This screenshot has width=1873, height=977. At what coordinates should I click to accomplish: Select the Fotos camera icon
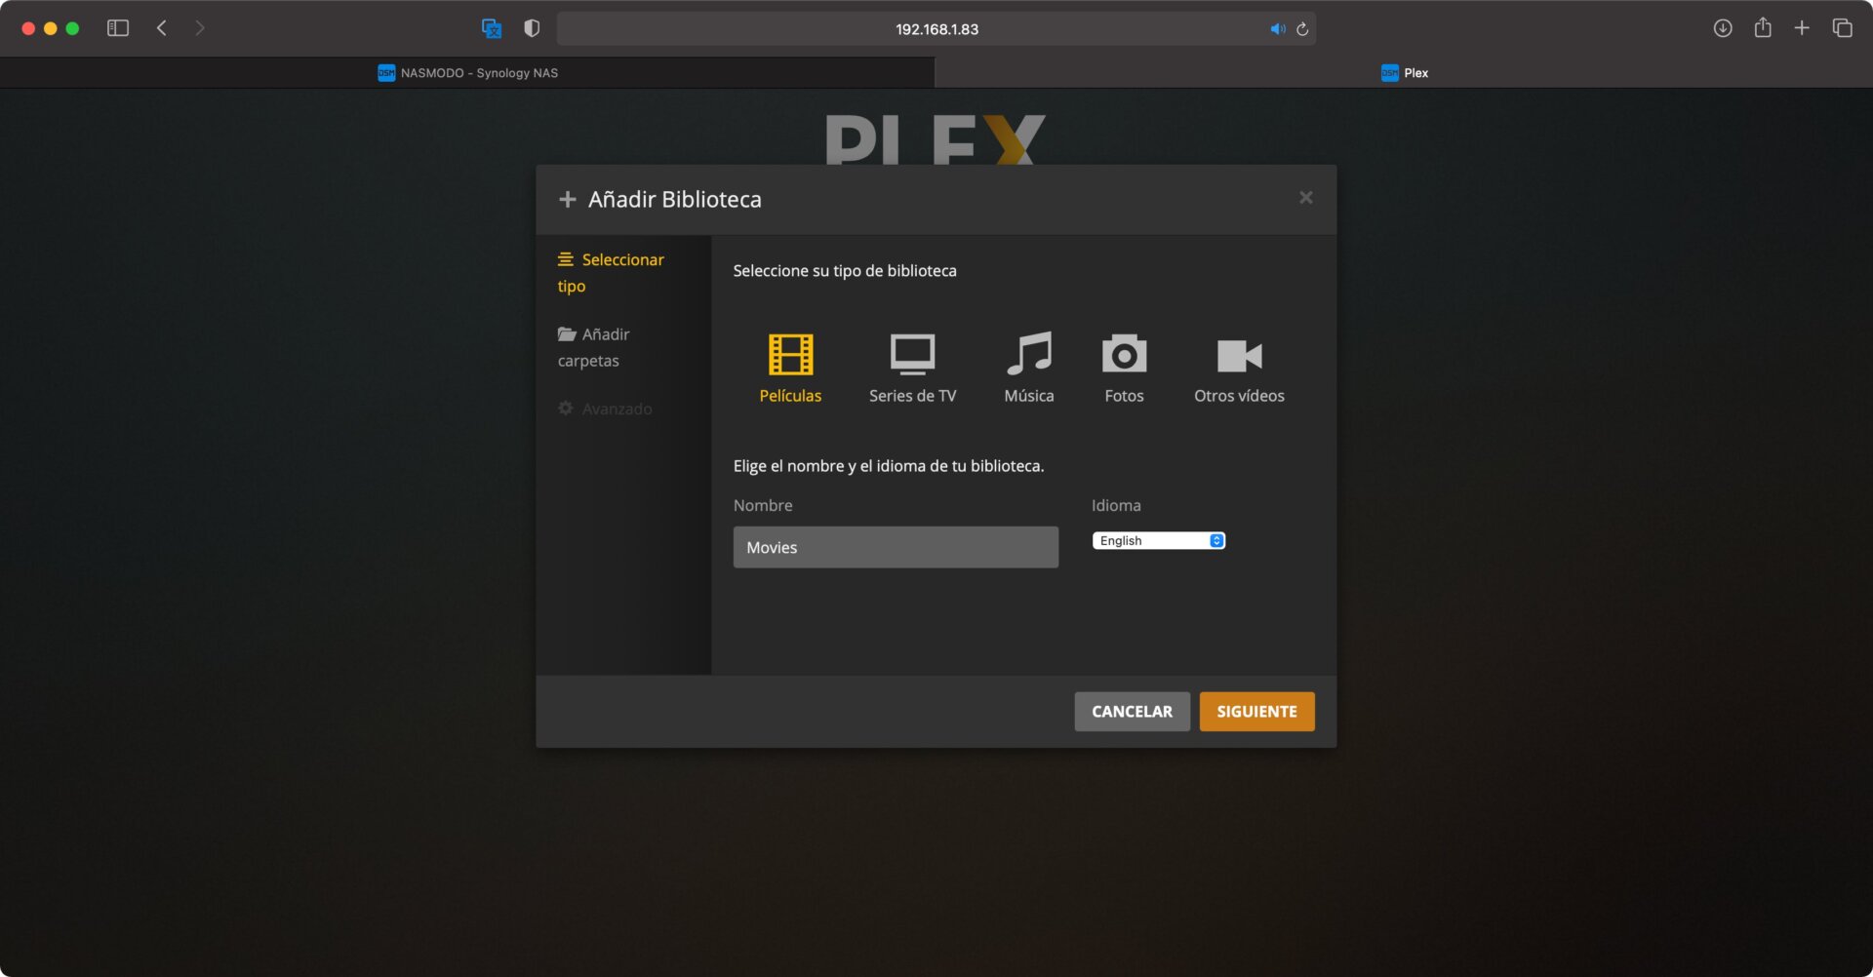click(x=1124, y=355)
